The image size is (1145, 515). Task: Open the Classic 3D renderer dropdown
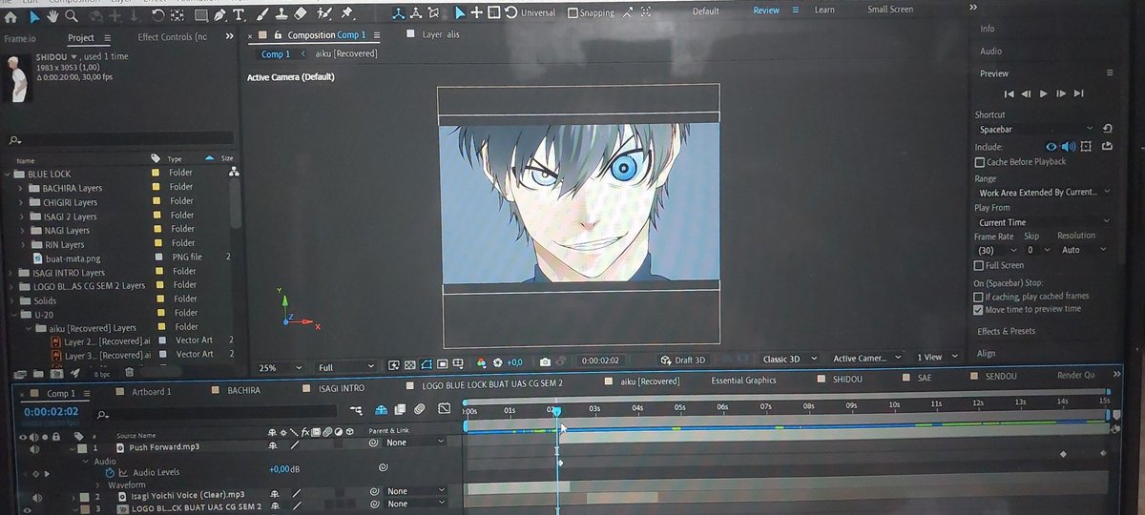[789, 359]
